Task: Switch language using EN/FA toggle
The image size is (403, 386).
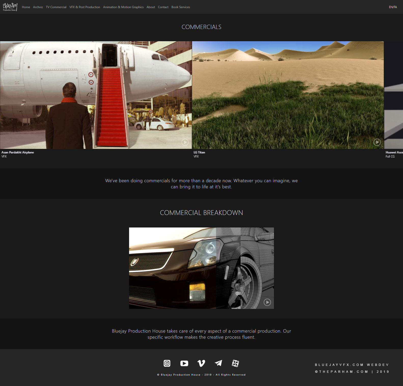Action: (393, 7)
